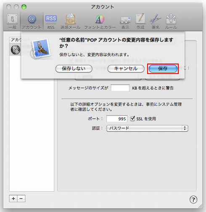Open the ルール rules preferences icon
The image size is (206, 212).
171,21
